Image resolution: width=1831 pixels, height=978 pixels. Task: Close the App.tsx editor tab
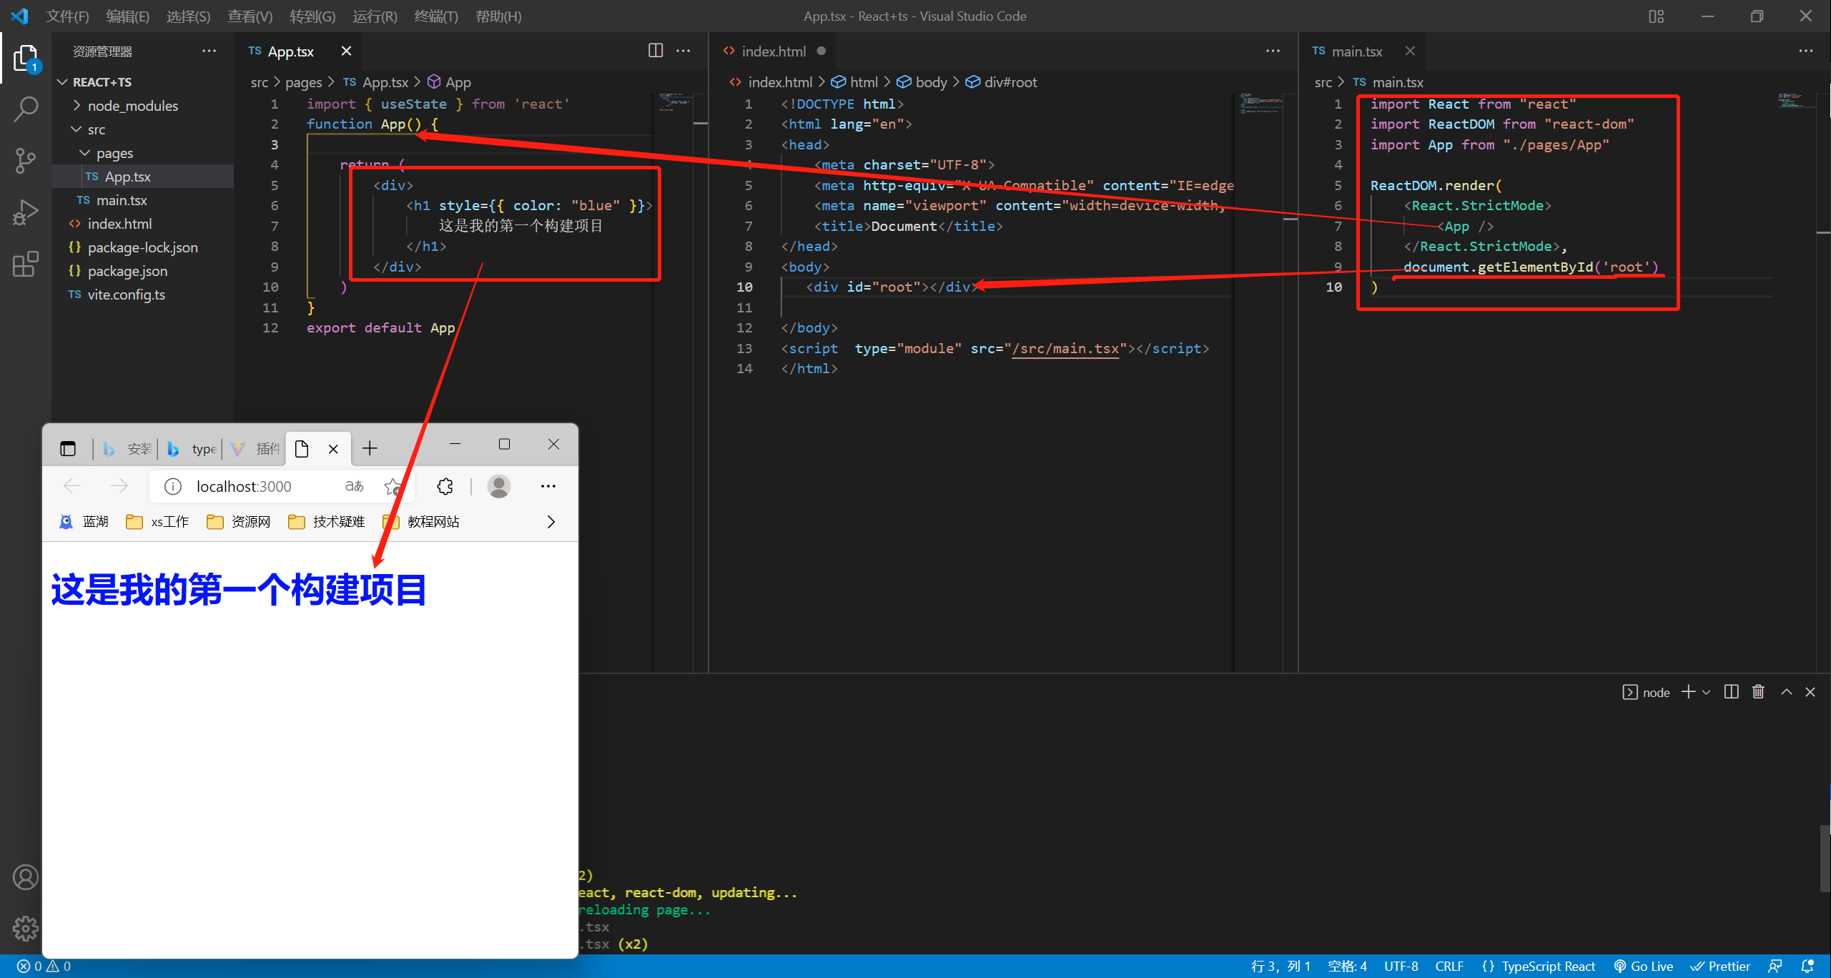coord(346,51)
